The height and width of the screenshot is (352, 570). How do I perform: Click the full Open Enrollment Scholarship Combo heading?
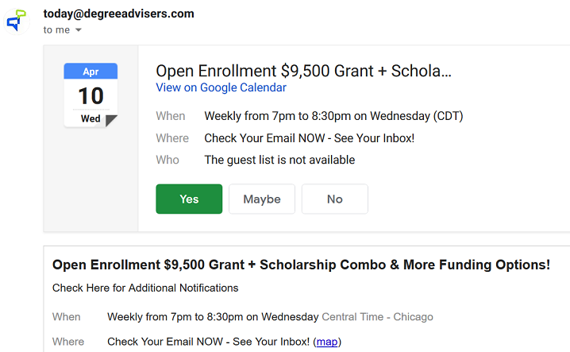pyautogui.click(x=301, y=265)
